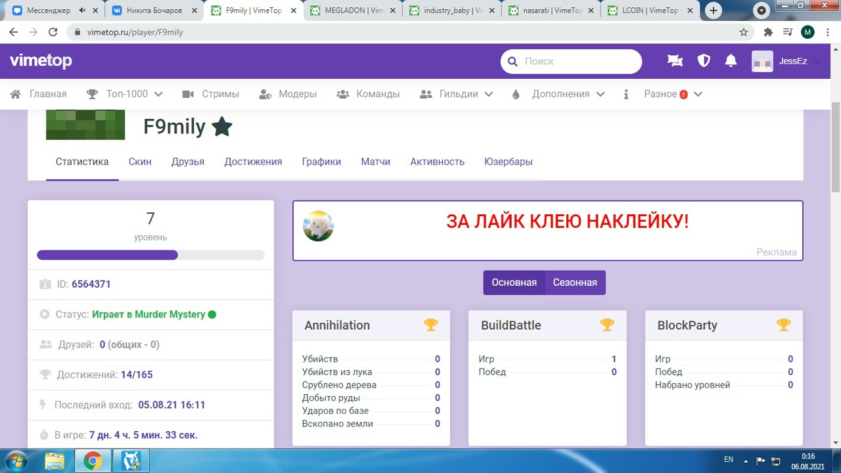Click the ad banner ЗА ЛАЙК КЛЕЮ НАКЛЕЙКУ

tap(567, 222)
